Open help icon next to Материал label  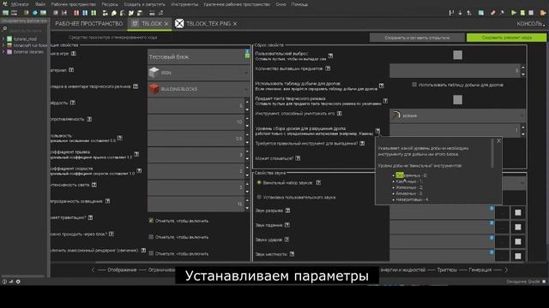coord(71,70)
